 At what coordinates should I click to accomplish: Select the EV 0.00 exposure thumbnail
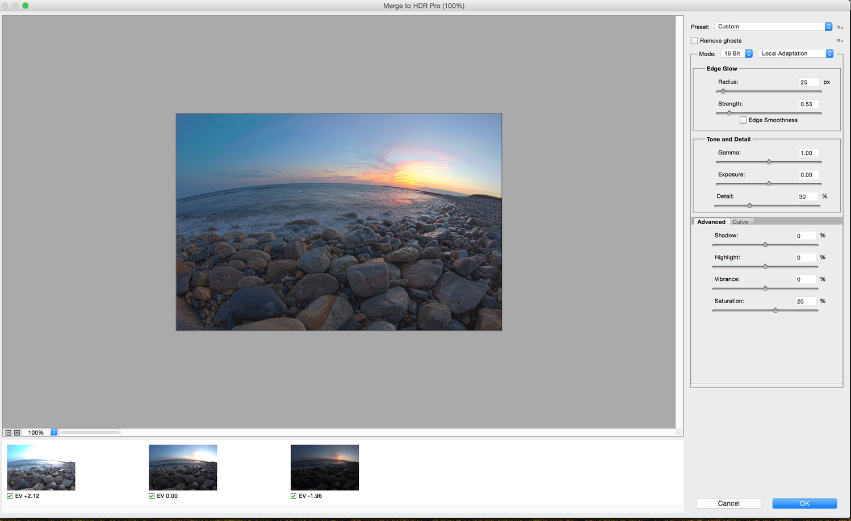pyautogui.click(x=183, y=468)
